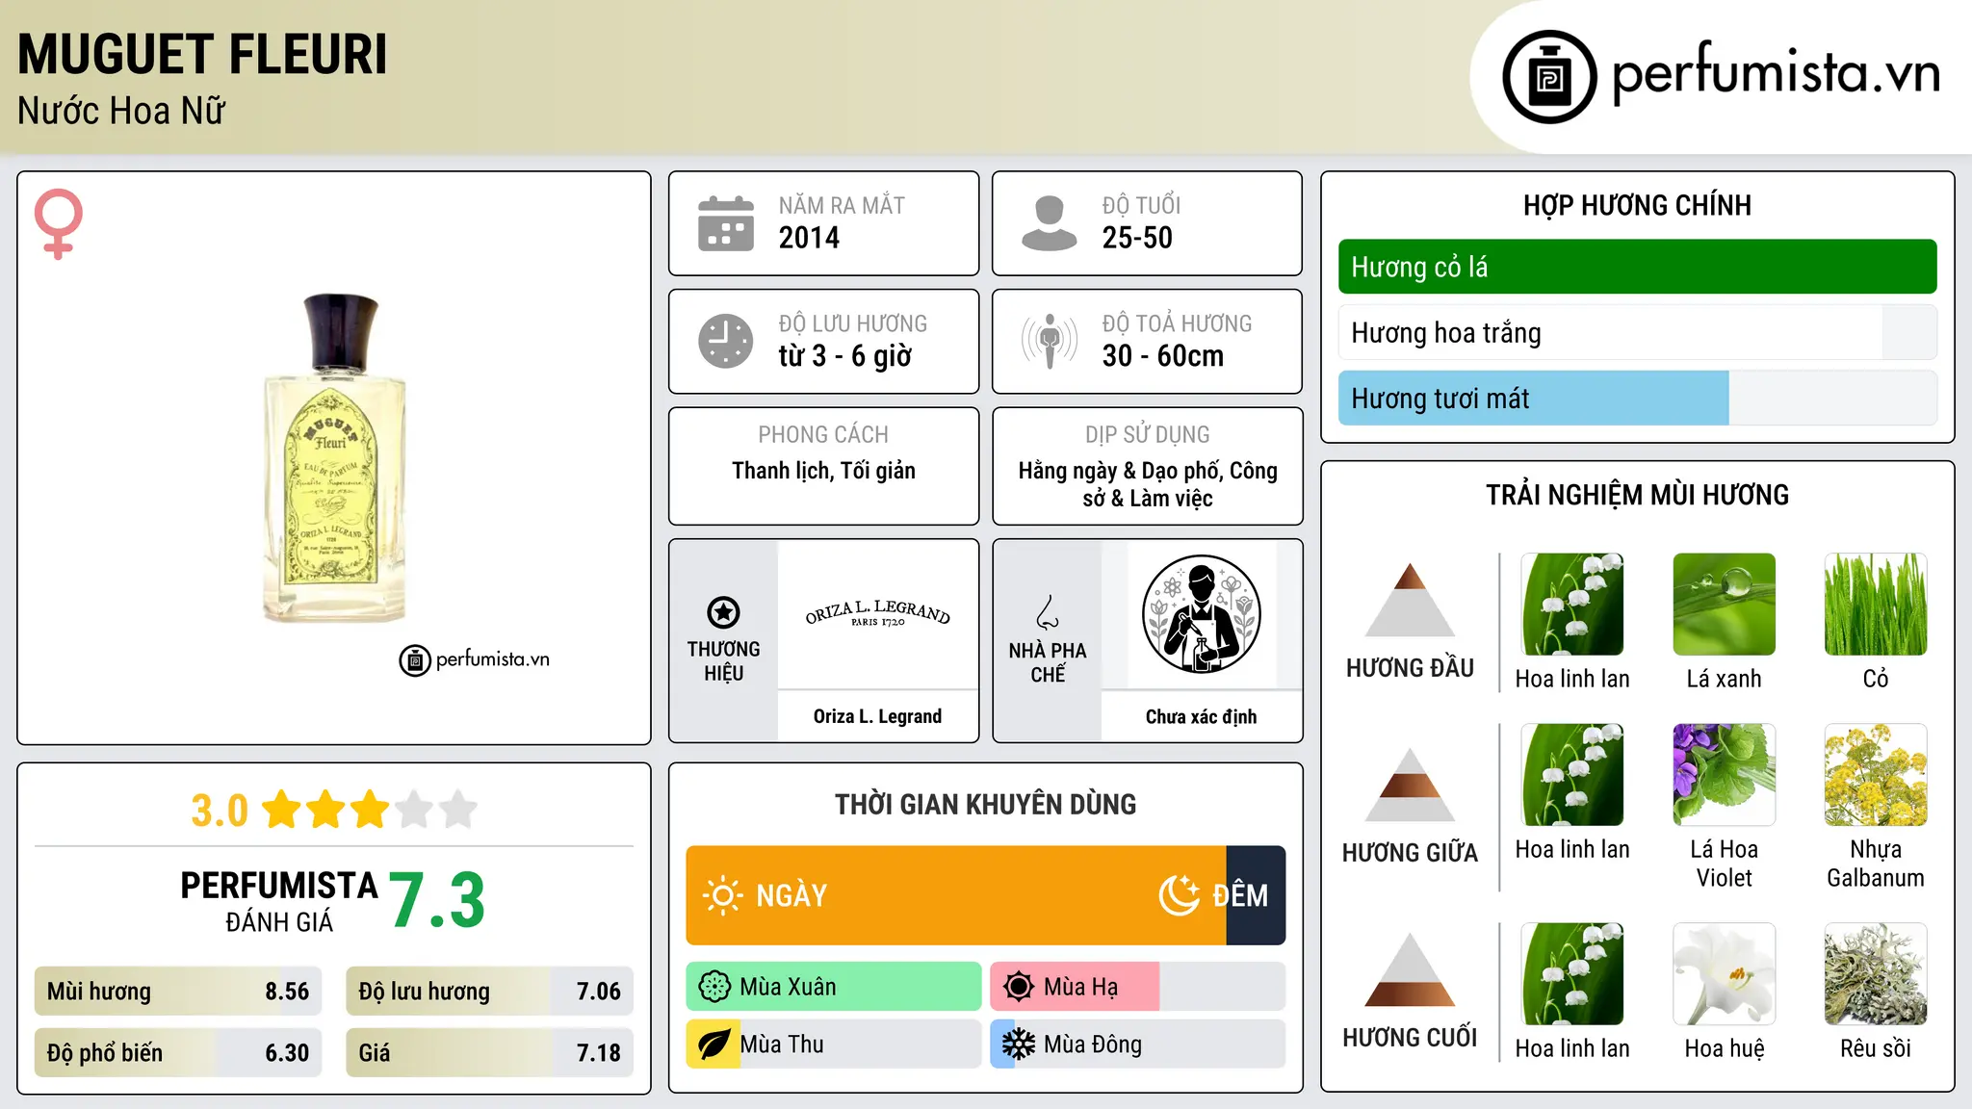Click the sun icon for Mùa Hạ
This screenshot has height=1109, width=1972.
point(1019,987)
